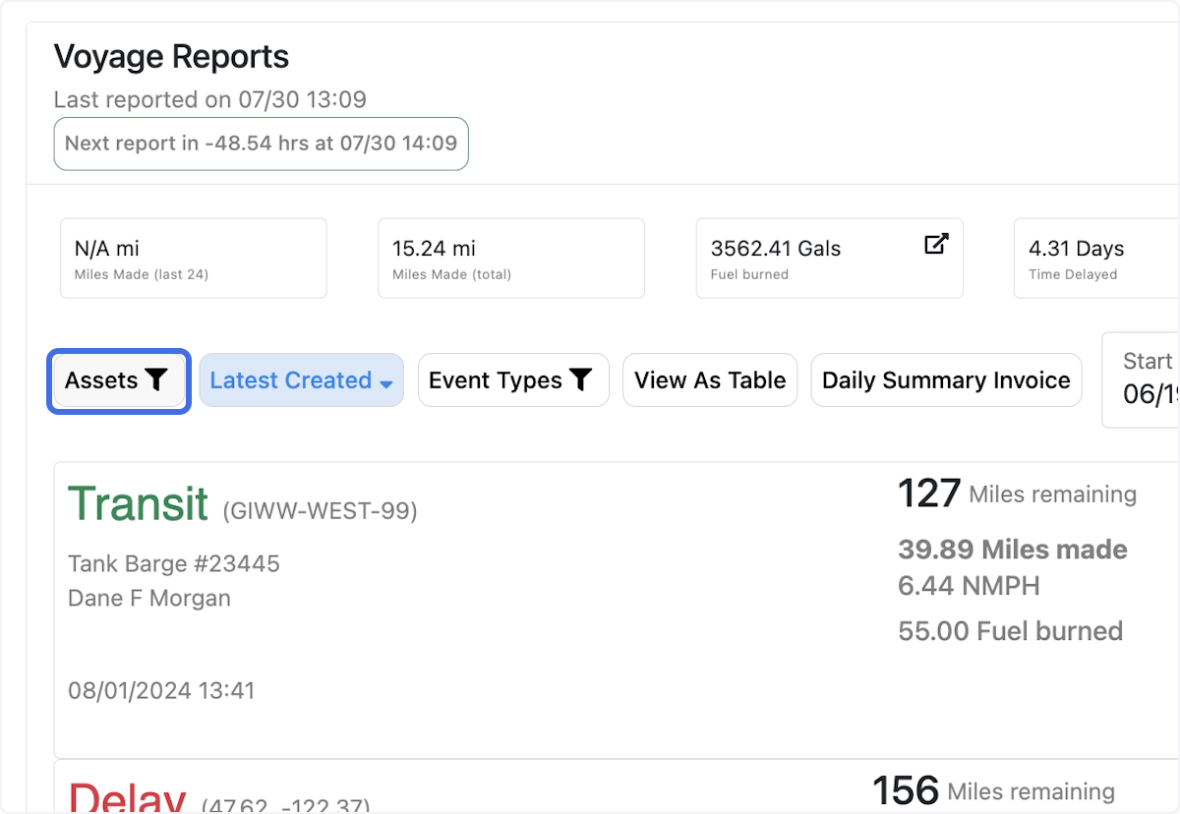Click the funnel icon beside Event Types

pyautogui.click(x=581, y=380)
